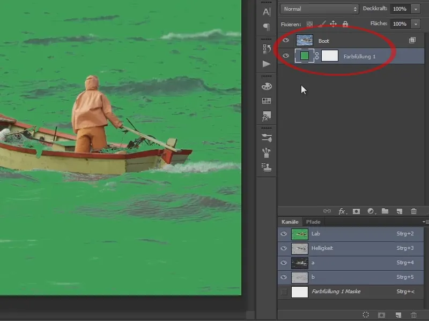429x321 pixels.
Task: Load channel as selection icon
Action: click(366, 315)
